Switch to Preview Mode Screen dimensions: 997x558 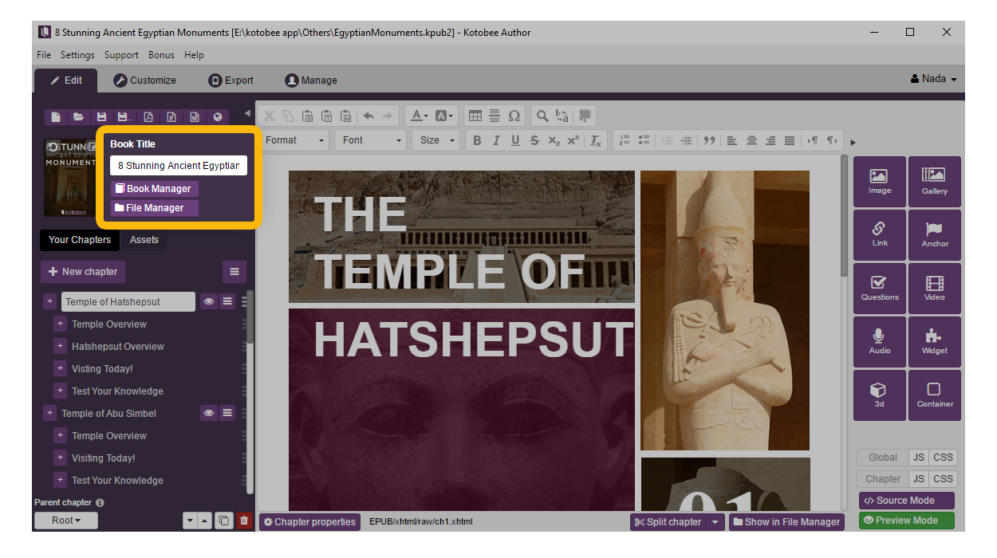click(x=907, y=521)
